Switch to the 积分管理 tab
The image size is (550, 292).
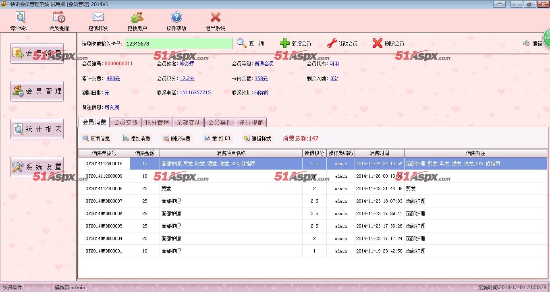click(157, 122)
